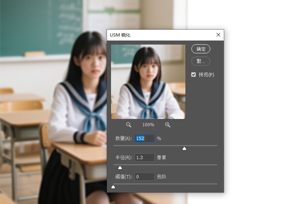Click the 阈值(T) label
291x204 pixels.
[x=124, y=177]
